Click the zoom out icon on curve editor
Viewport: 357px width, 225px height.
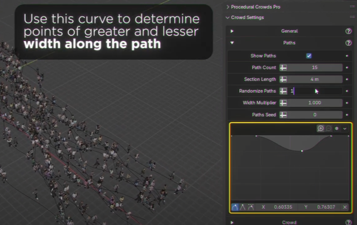coord(329,128)
